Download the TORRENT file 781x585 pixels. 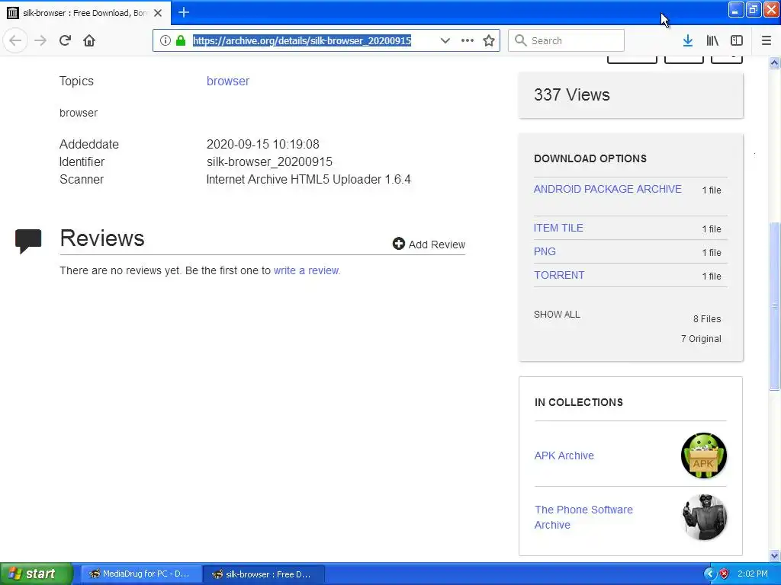(559, 275)
